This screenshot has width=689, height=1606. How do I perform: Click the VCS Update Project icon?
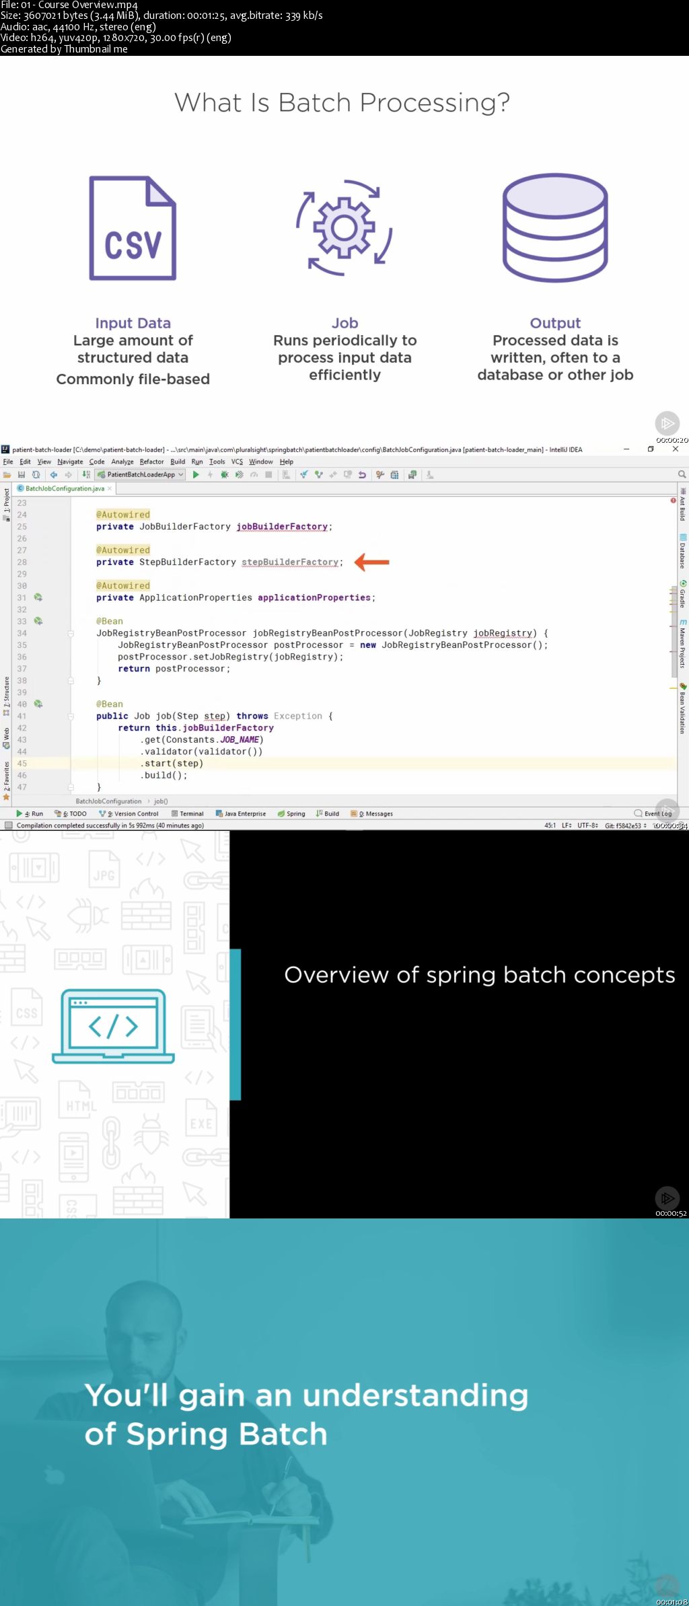click(x=304, y=475)
